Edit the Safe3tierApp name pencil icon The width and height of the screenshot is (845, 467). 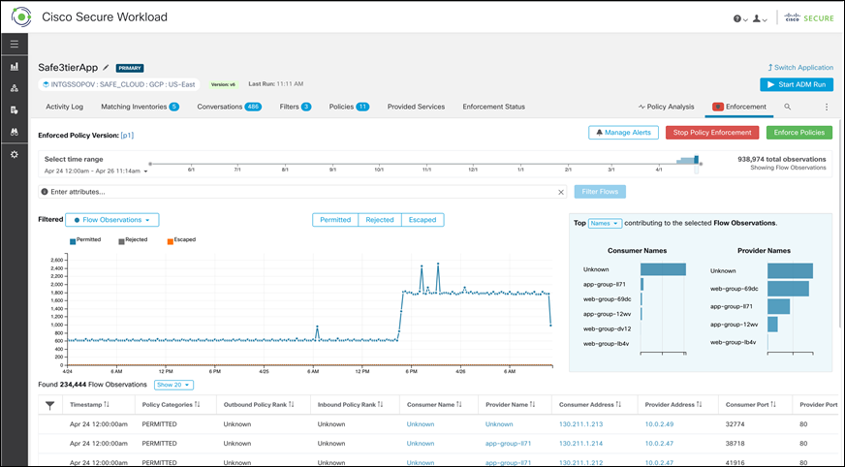[107, 67]
